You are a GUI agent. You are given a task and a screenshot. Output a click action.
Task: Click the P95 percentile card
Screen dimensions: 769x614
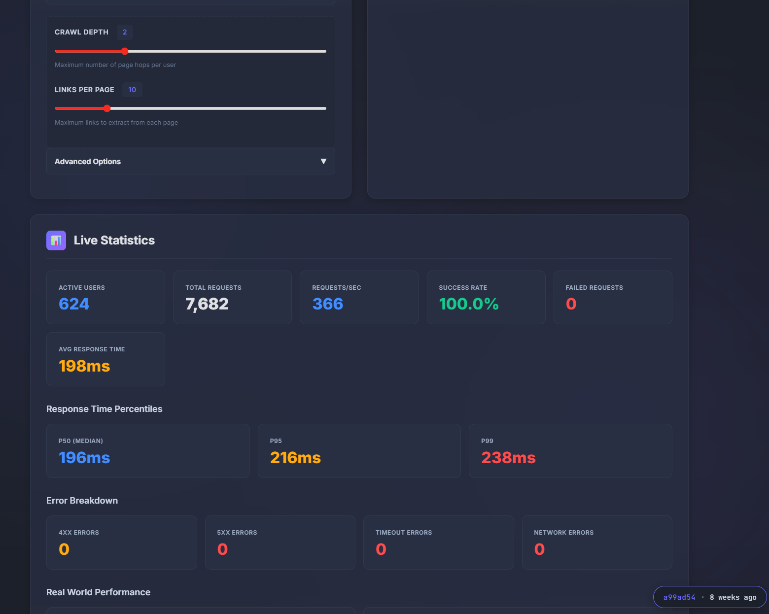click(359, 451)
